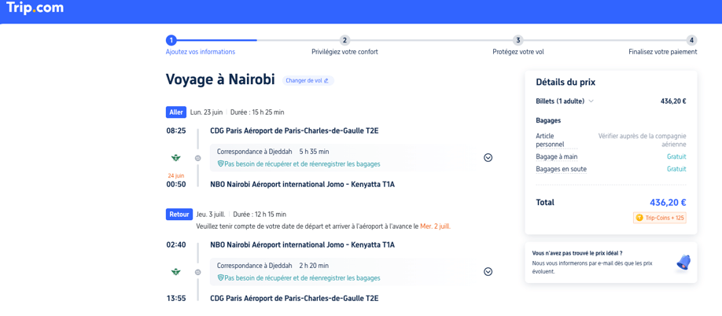Click Article personnel baggage label
Screen dimensions: 722x316
(551, 140)
